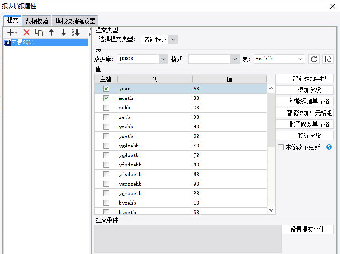Select the ygrzzetb column cell
The height and width of the screenshot is (254, 340).
pos(155,193)
